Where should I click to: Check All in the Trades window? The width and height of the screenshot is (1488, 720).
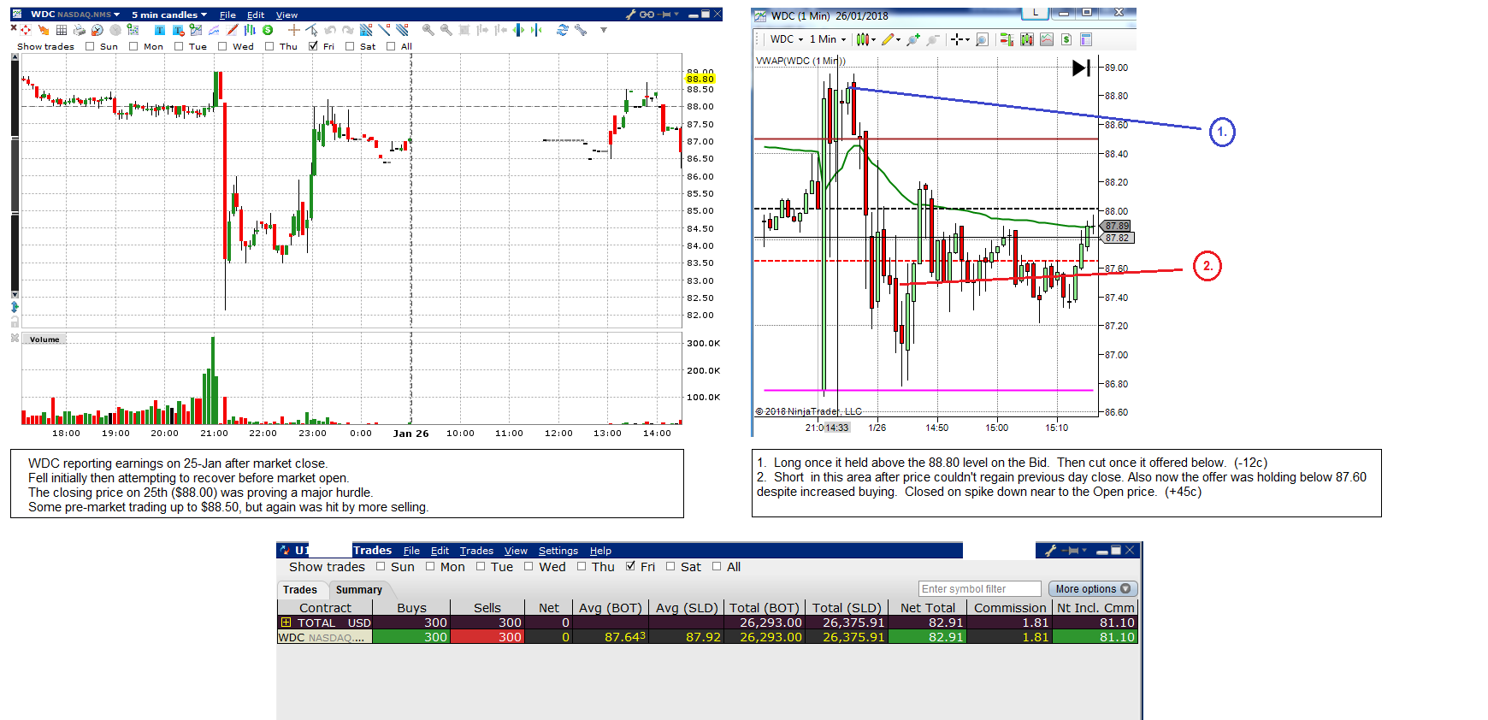717,566
